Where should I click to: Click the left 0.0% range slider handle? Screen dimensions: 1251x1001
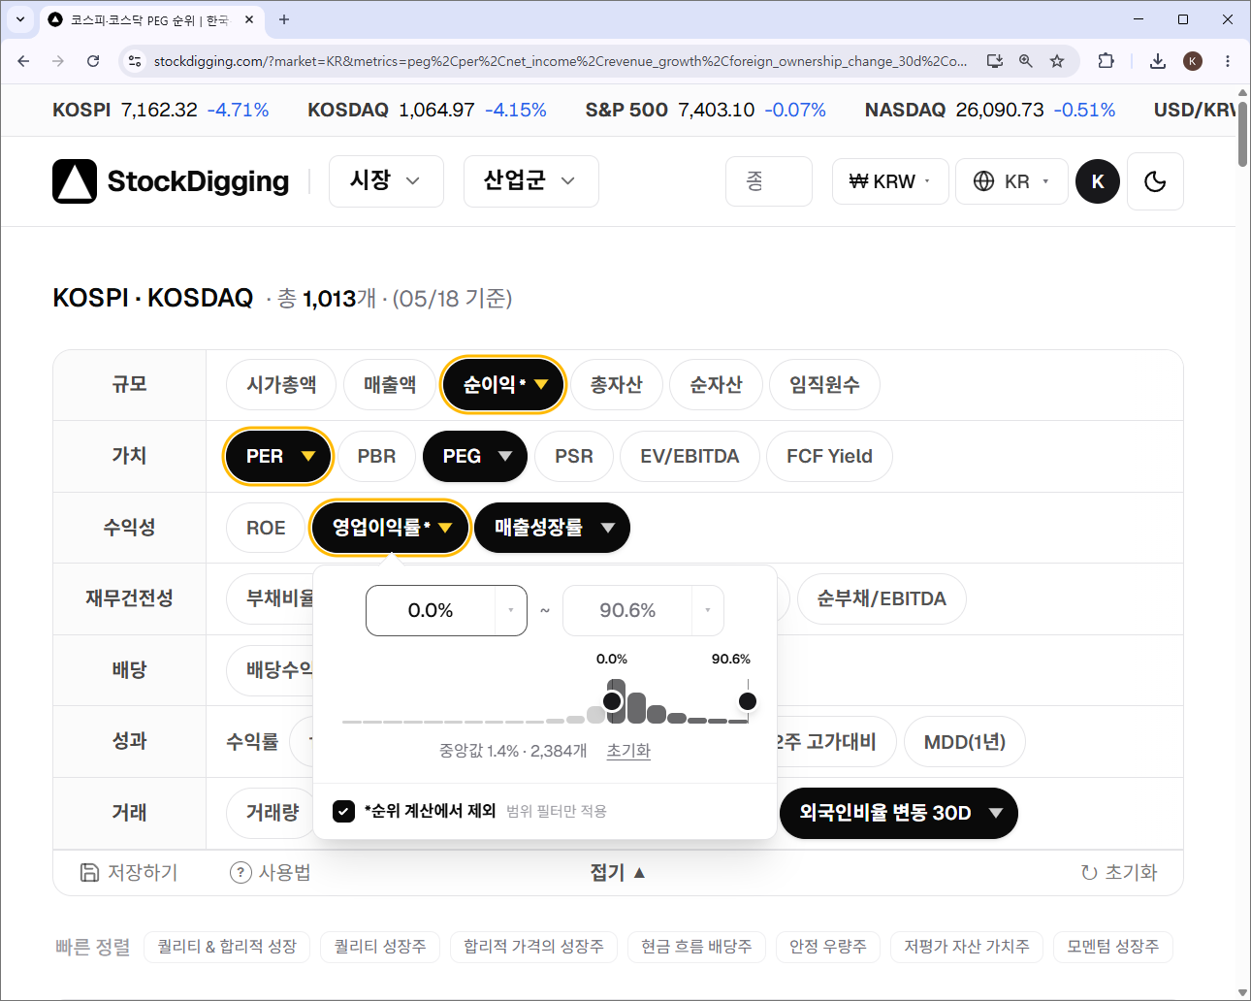pos(612,701)
